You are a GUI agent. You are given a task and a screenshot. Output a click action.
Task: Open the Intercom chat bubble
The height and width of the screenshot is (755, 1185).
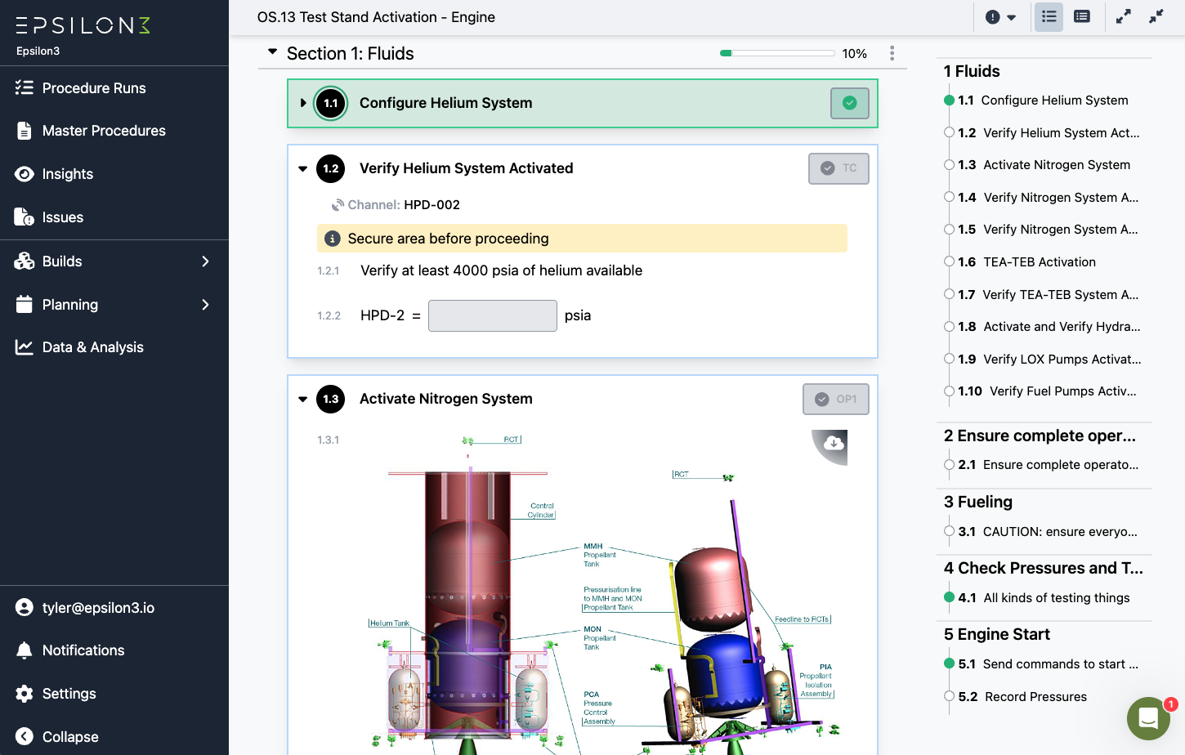(x=1148, y=719)
